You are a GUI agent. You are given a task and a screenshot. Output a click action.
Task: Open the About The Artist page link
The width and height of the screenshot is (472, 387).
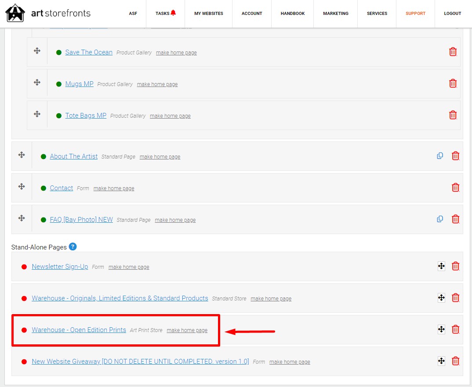click(74, 156)
